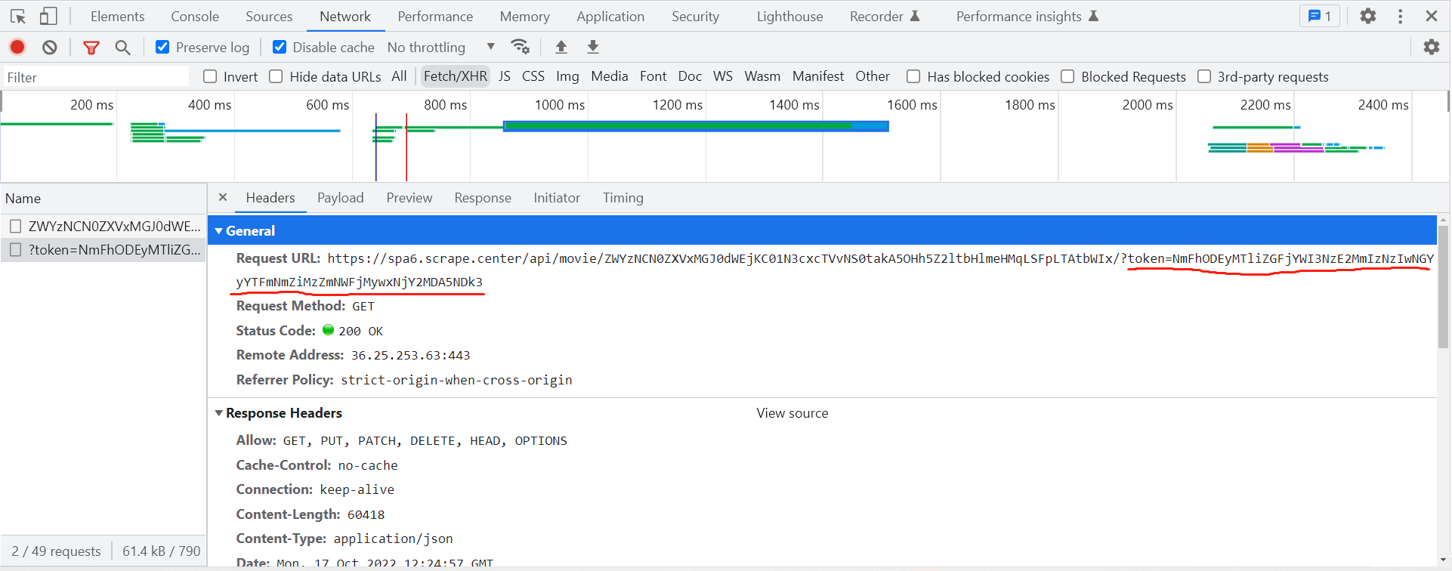Enable the Blocked Requests checkbox

[x=1067, y=76]
